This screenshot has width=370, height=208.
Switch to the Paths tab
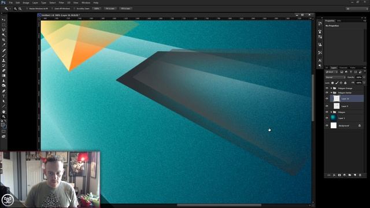point(353,68)
